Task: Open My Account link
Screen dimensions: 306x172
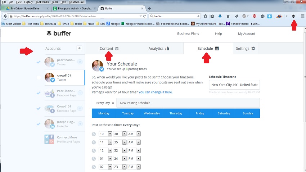Action: coord(247,33)
